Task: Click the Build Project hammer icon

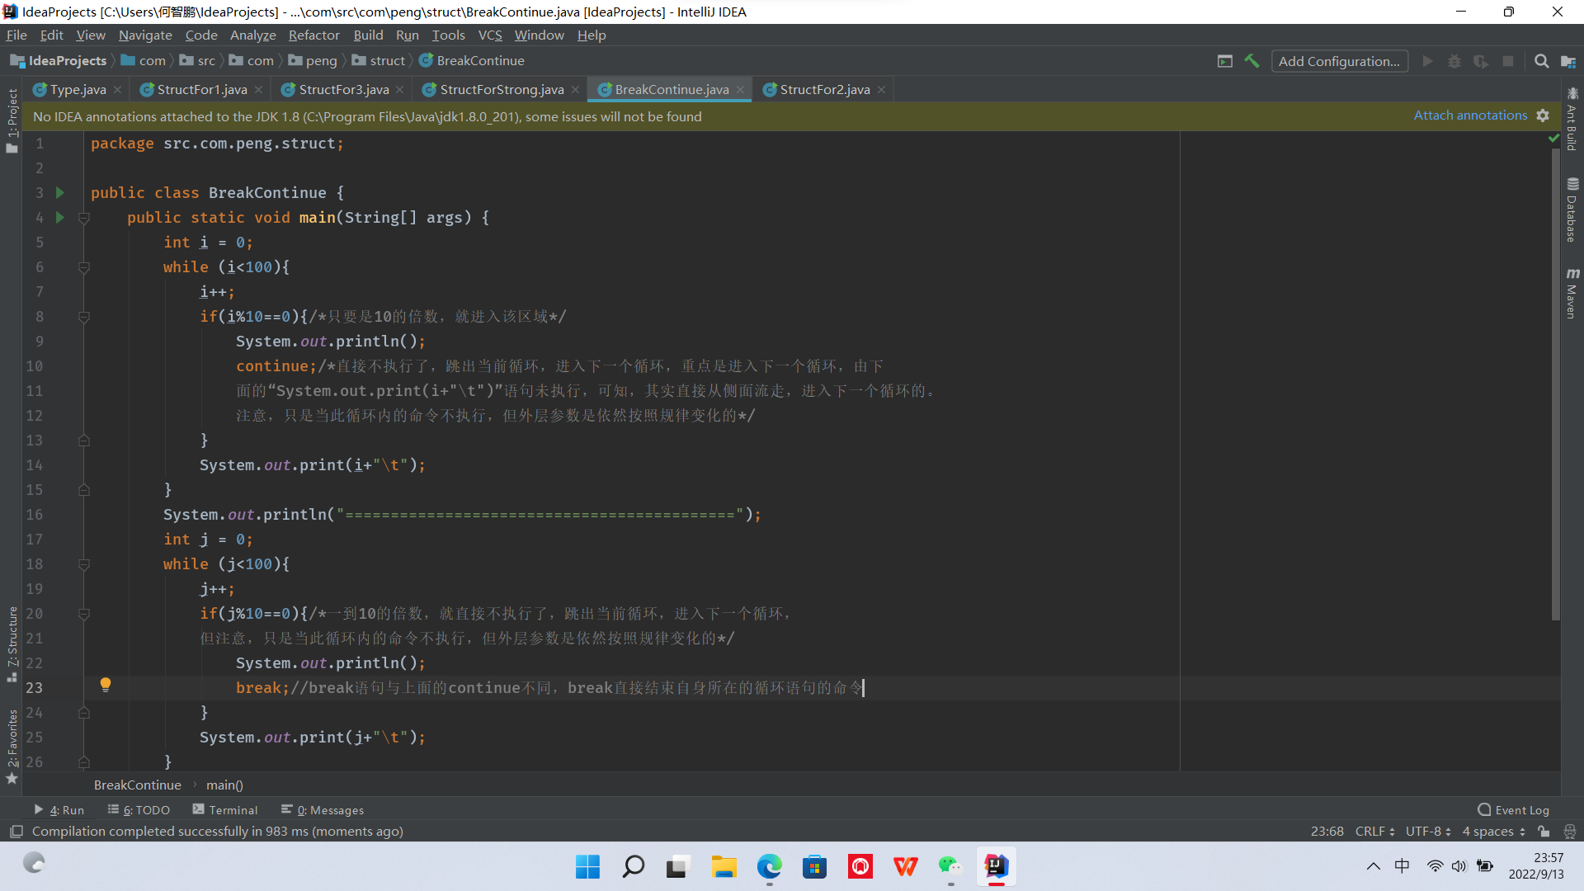Action: point(1252,61)
